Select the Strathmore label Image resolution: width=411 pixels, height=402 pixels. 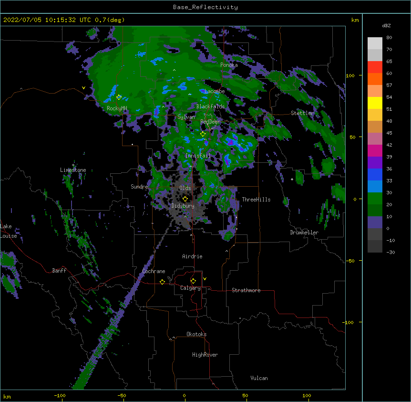click(246, 290)
